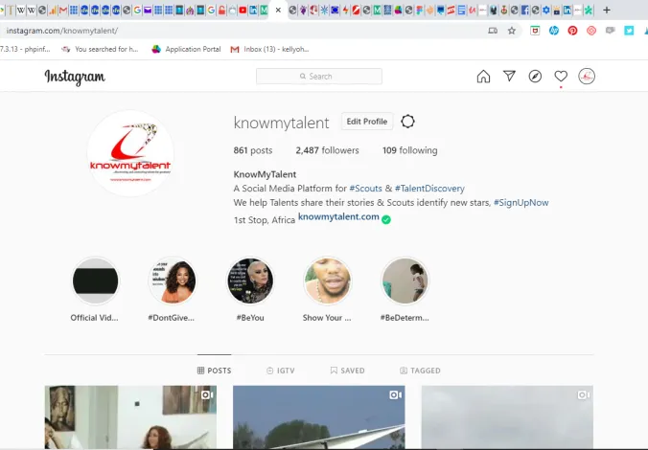Go to Instagram home feed icon
648x450 pixels.
pos(483,77)
